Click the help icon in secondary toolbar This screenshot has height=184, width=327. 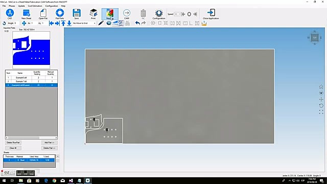coord(204,24)
